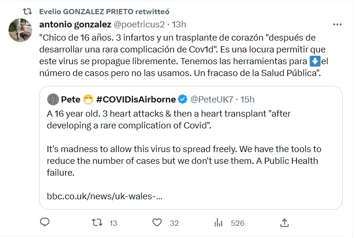The width and height of the screenshot is (355, 238).
Task: Click the retweeted indicator icon at top
Action: point(28,11)
